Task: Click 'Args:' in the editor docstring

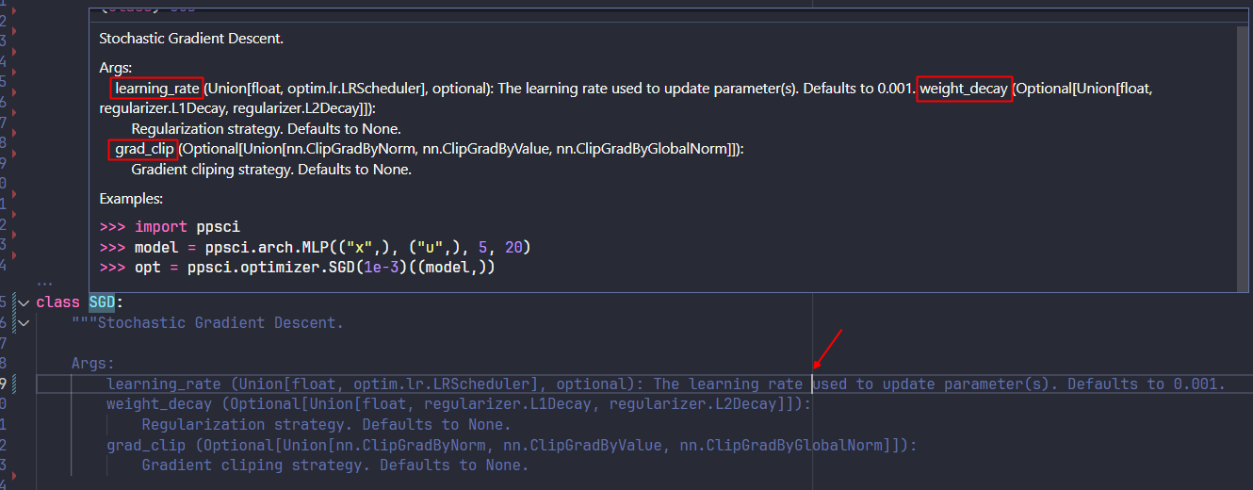Action: click(92, 364)
